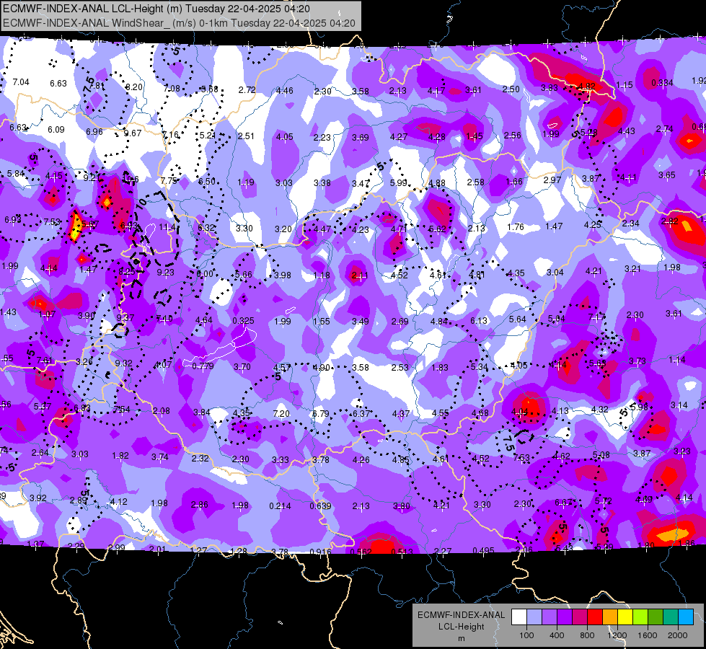706x649 pixels.
Task: Click the '400' legend scale label
Action: click(x=557, y=635)
